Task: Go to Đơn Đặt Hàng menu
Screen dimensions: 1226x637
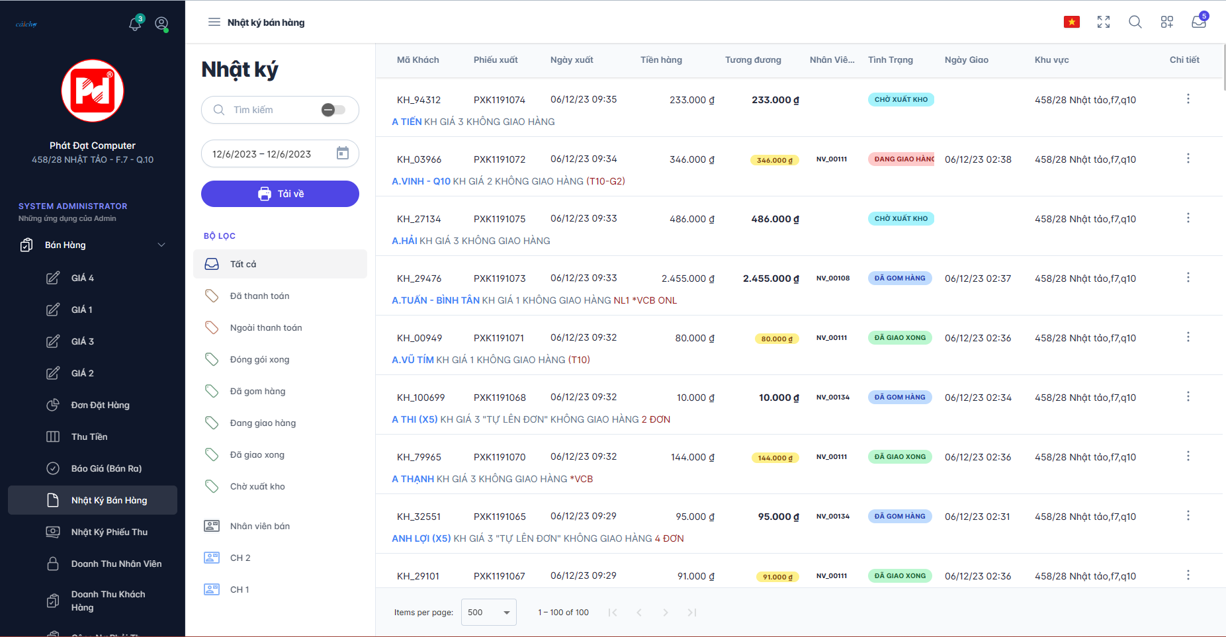Action: click(100, 405)
